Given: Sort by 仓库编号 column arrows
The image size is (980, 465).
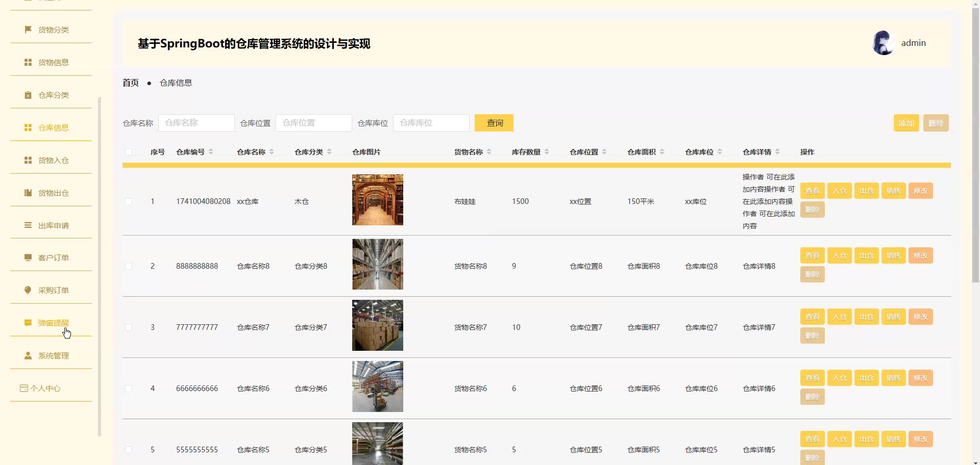Looking at the screenshot, I should pos(211,152).
